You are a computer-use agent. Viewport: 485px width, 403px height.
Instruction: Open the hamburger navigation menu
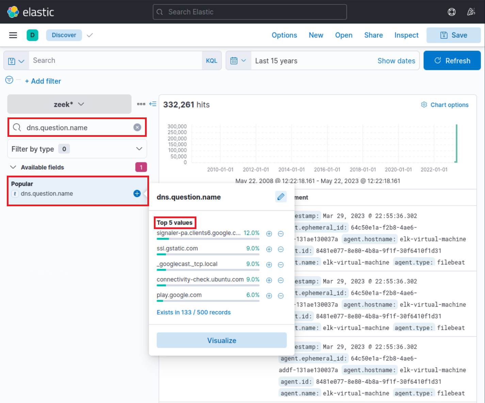[13, 35]
